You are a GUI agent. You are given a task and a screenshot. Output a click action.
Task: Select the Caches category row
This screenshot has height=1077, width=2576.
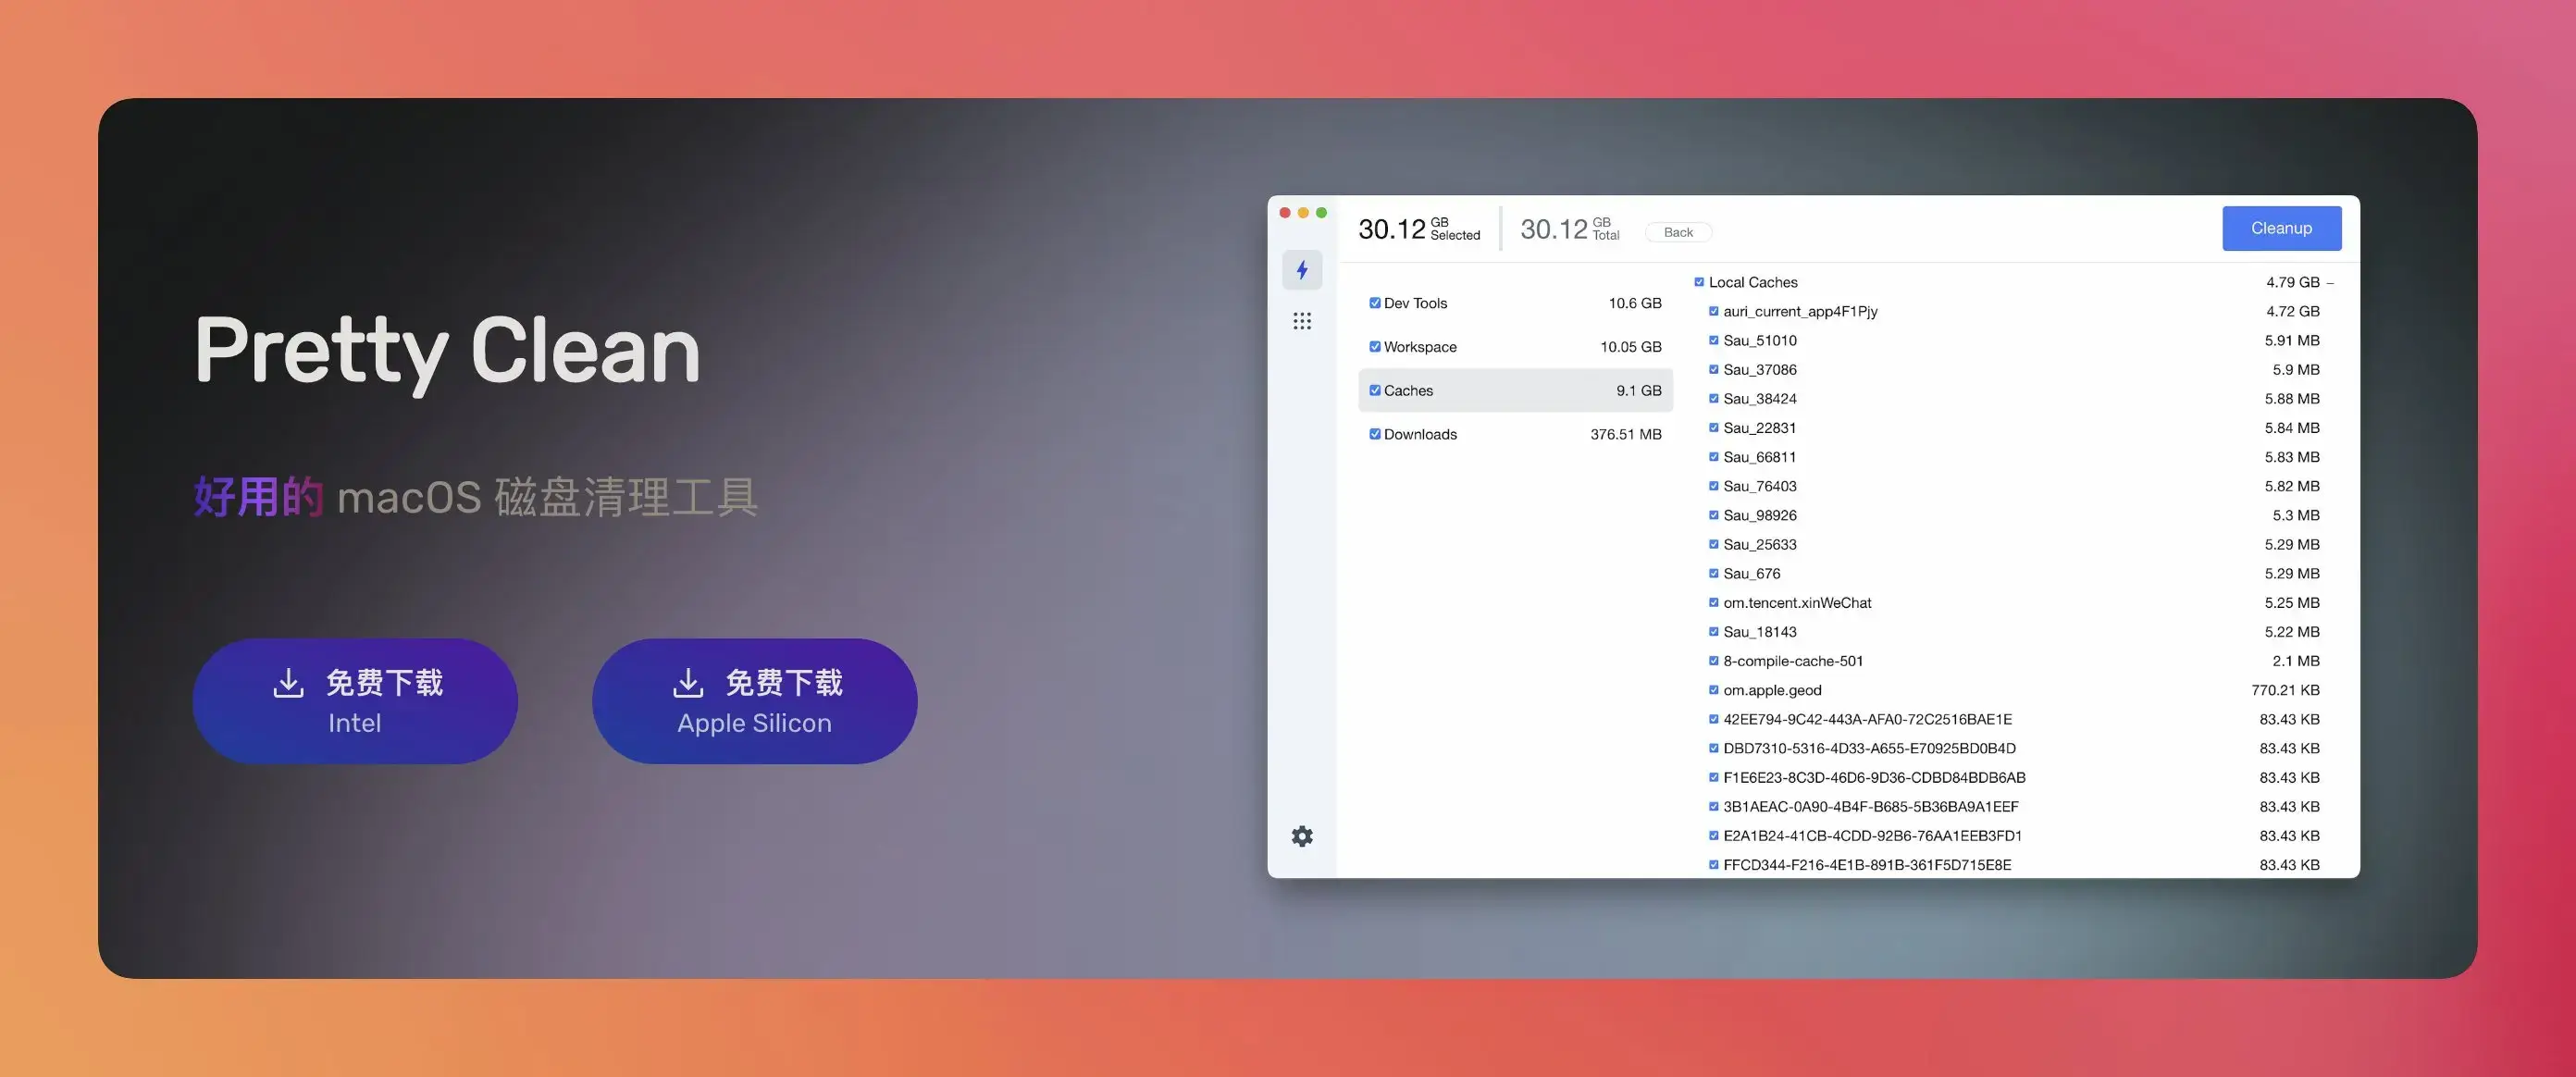click(1515, 391)
